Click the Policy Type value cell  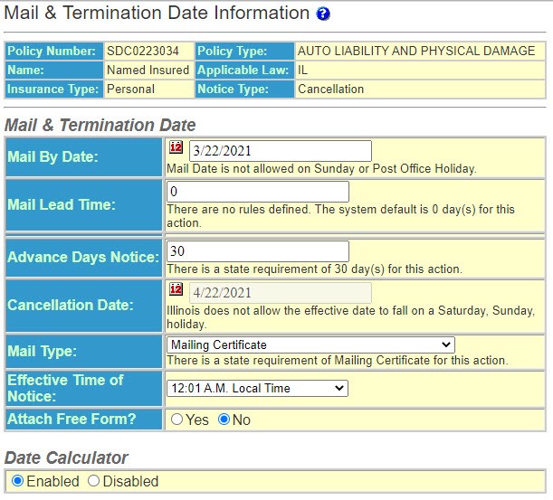coord(420,52)
